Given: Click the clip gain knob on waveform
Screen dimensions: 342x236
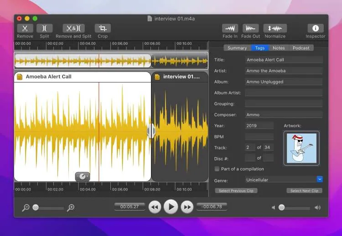Looking at the screenshot, I should coord(83,176).
